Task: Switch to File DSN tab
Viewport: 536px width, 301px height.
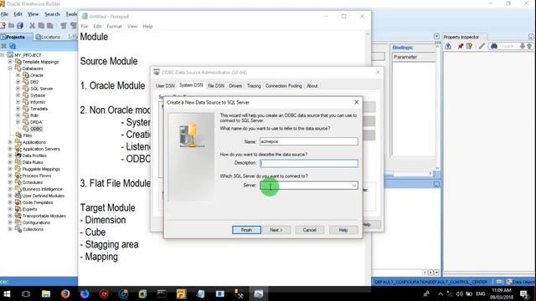Action: click(216, 85)
